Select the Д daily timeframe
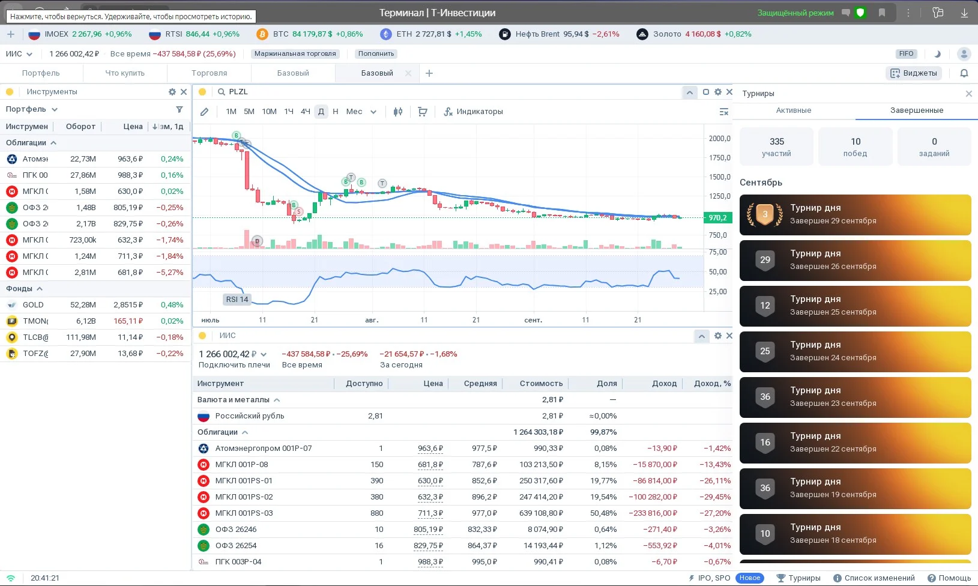978x586 pixels. pyautogui.click(x=321, y=112)
